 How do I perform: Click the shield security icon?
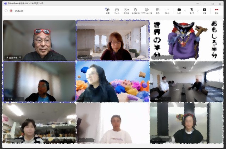coord(6,11)
